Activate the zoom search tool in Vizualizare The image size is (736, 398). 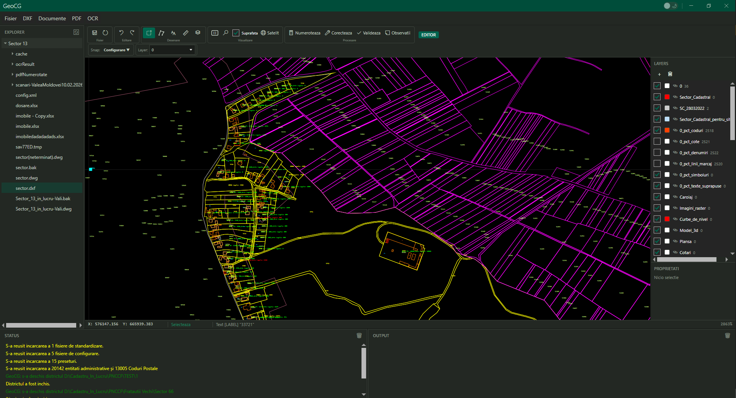click(226, 33)
